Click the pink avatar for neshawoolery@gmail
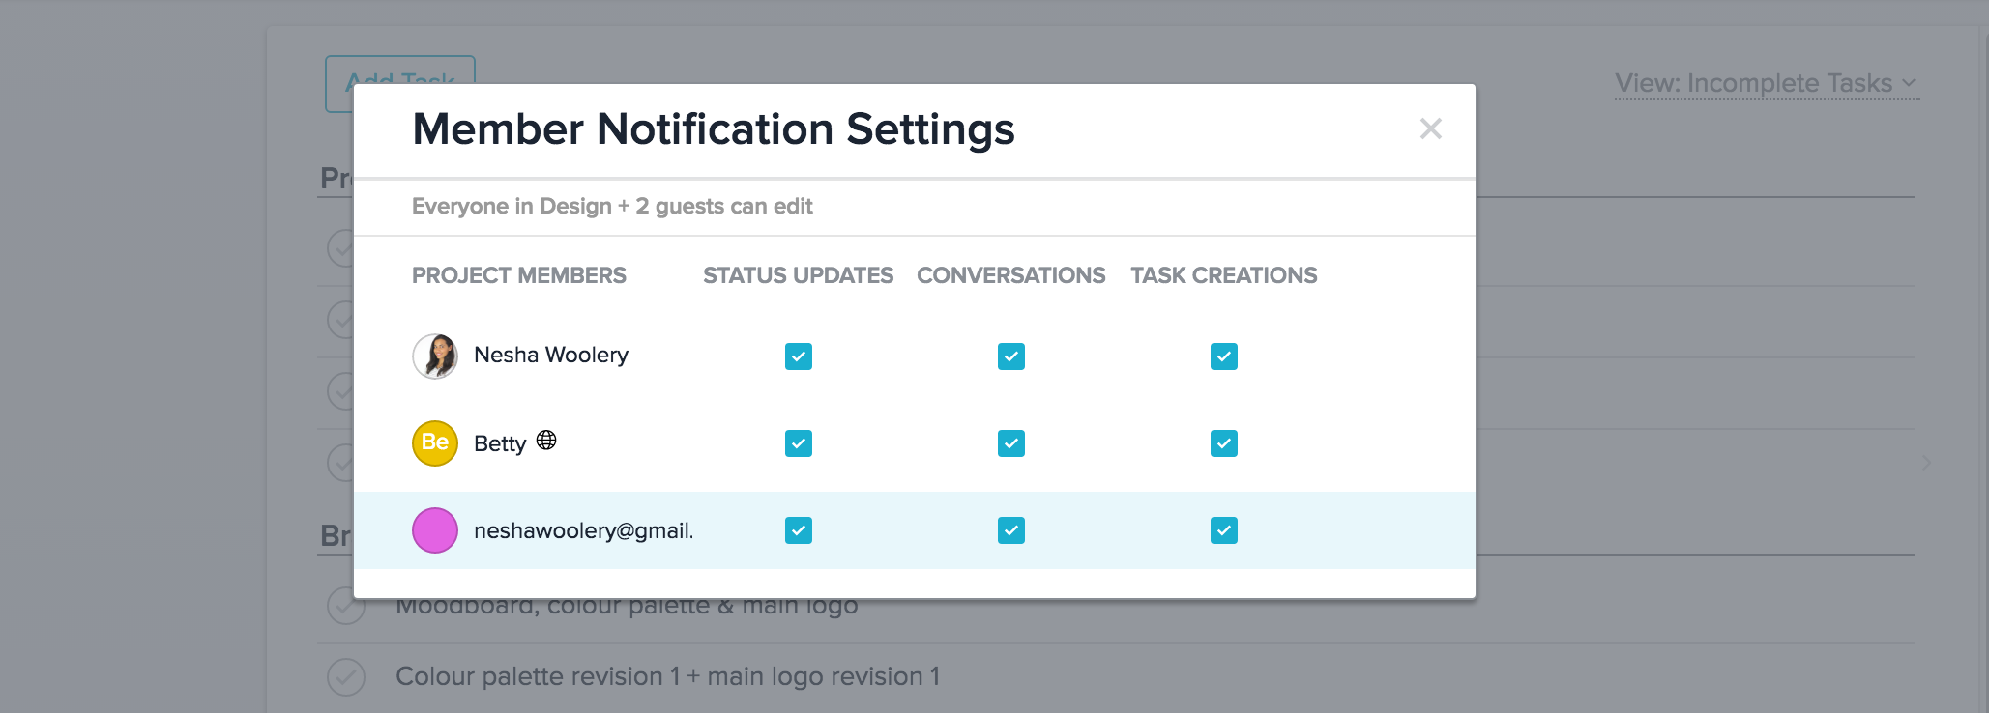Viewport: 1989px width, 713px height. coord(435,530)
